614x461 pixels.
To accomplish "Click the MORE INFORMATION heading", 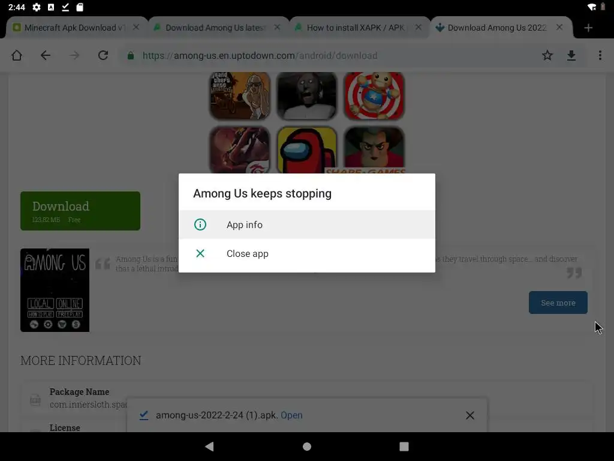I will [81, 361].
